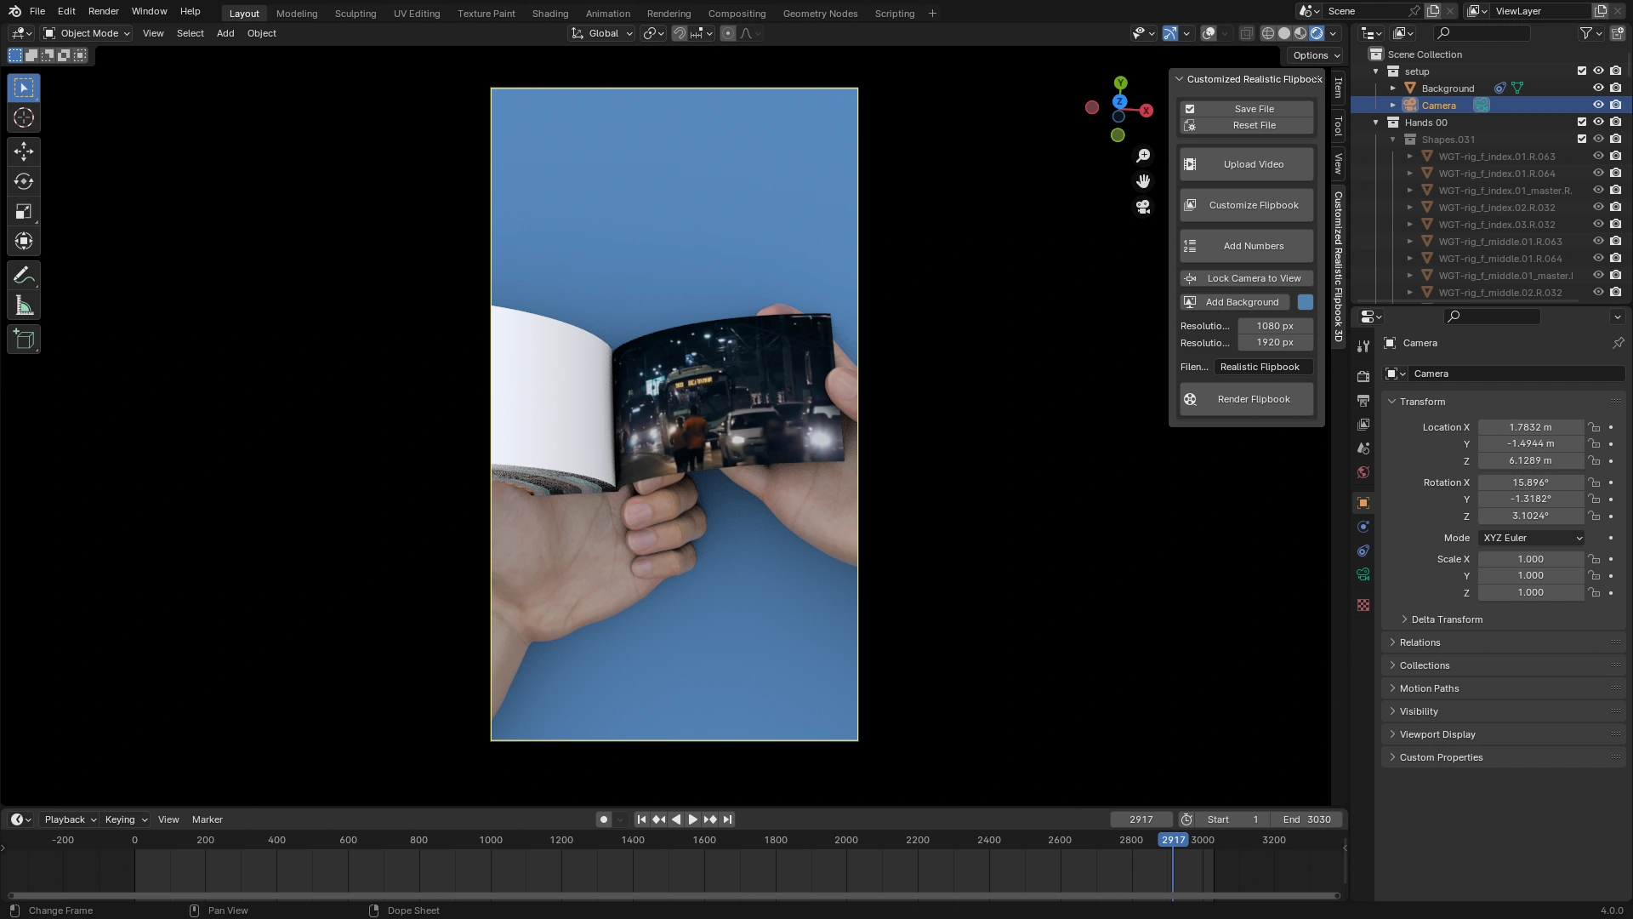Select the Cursor tool in toolbar

pos(24,118)
